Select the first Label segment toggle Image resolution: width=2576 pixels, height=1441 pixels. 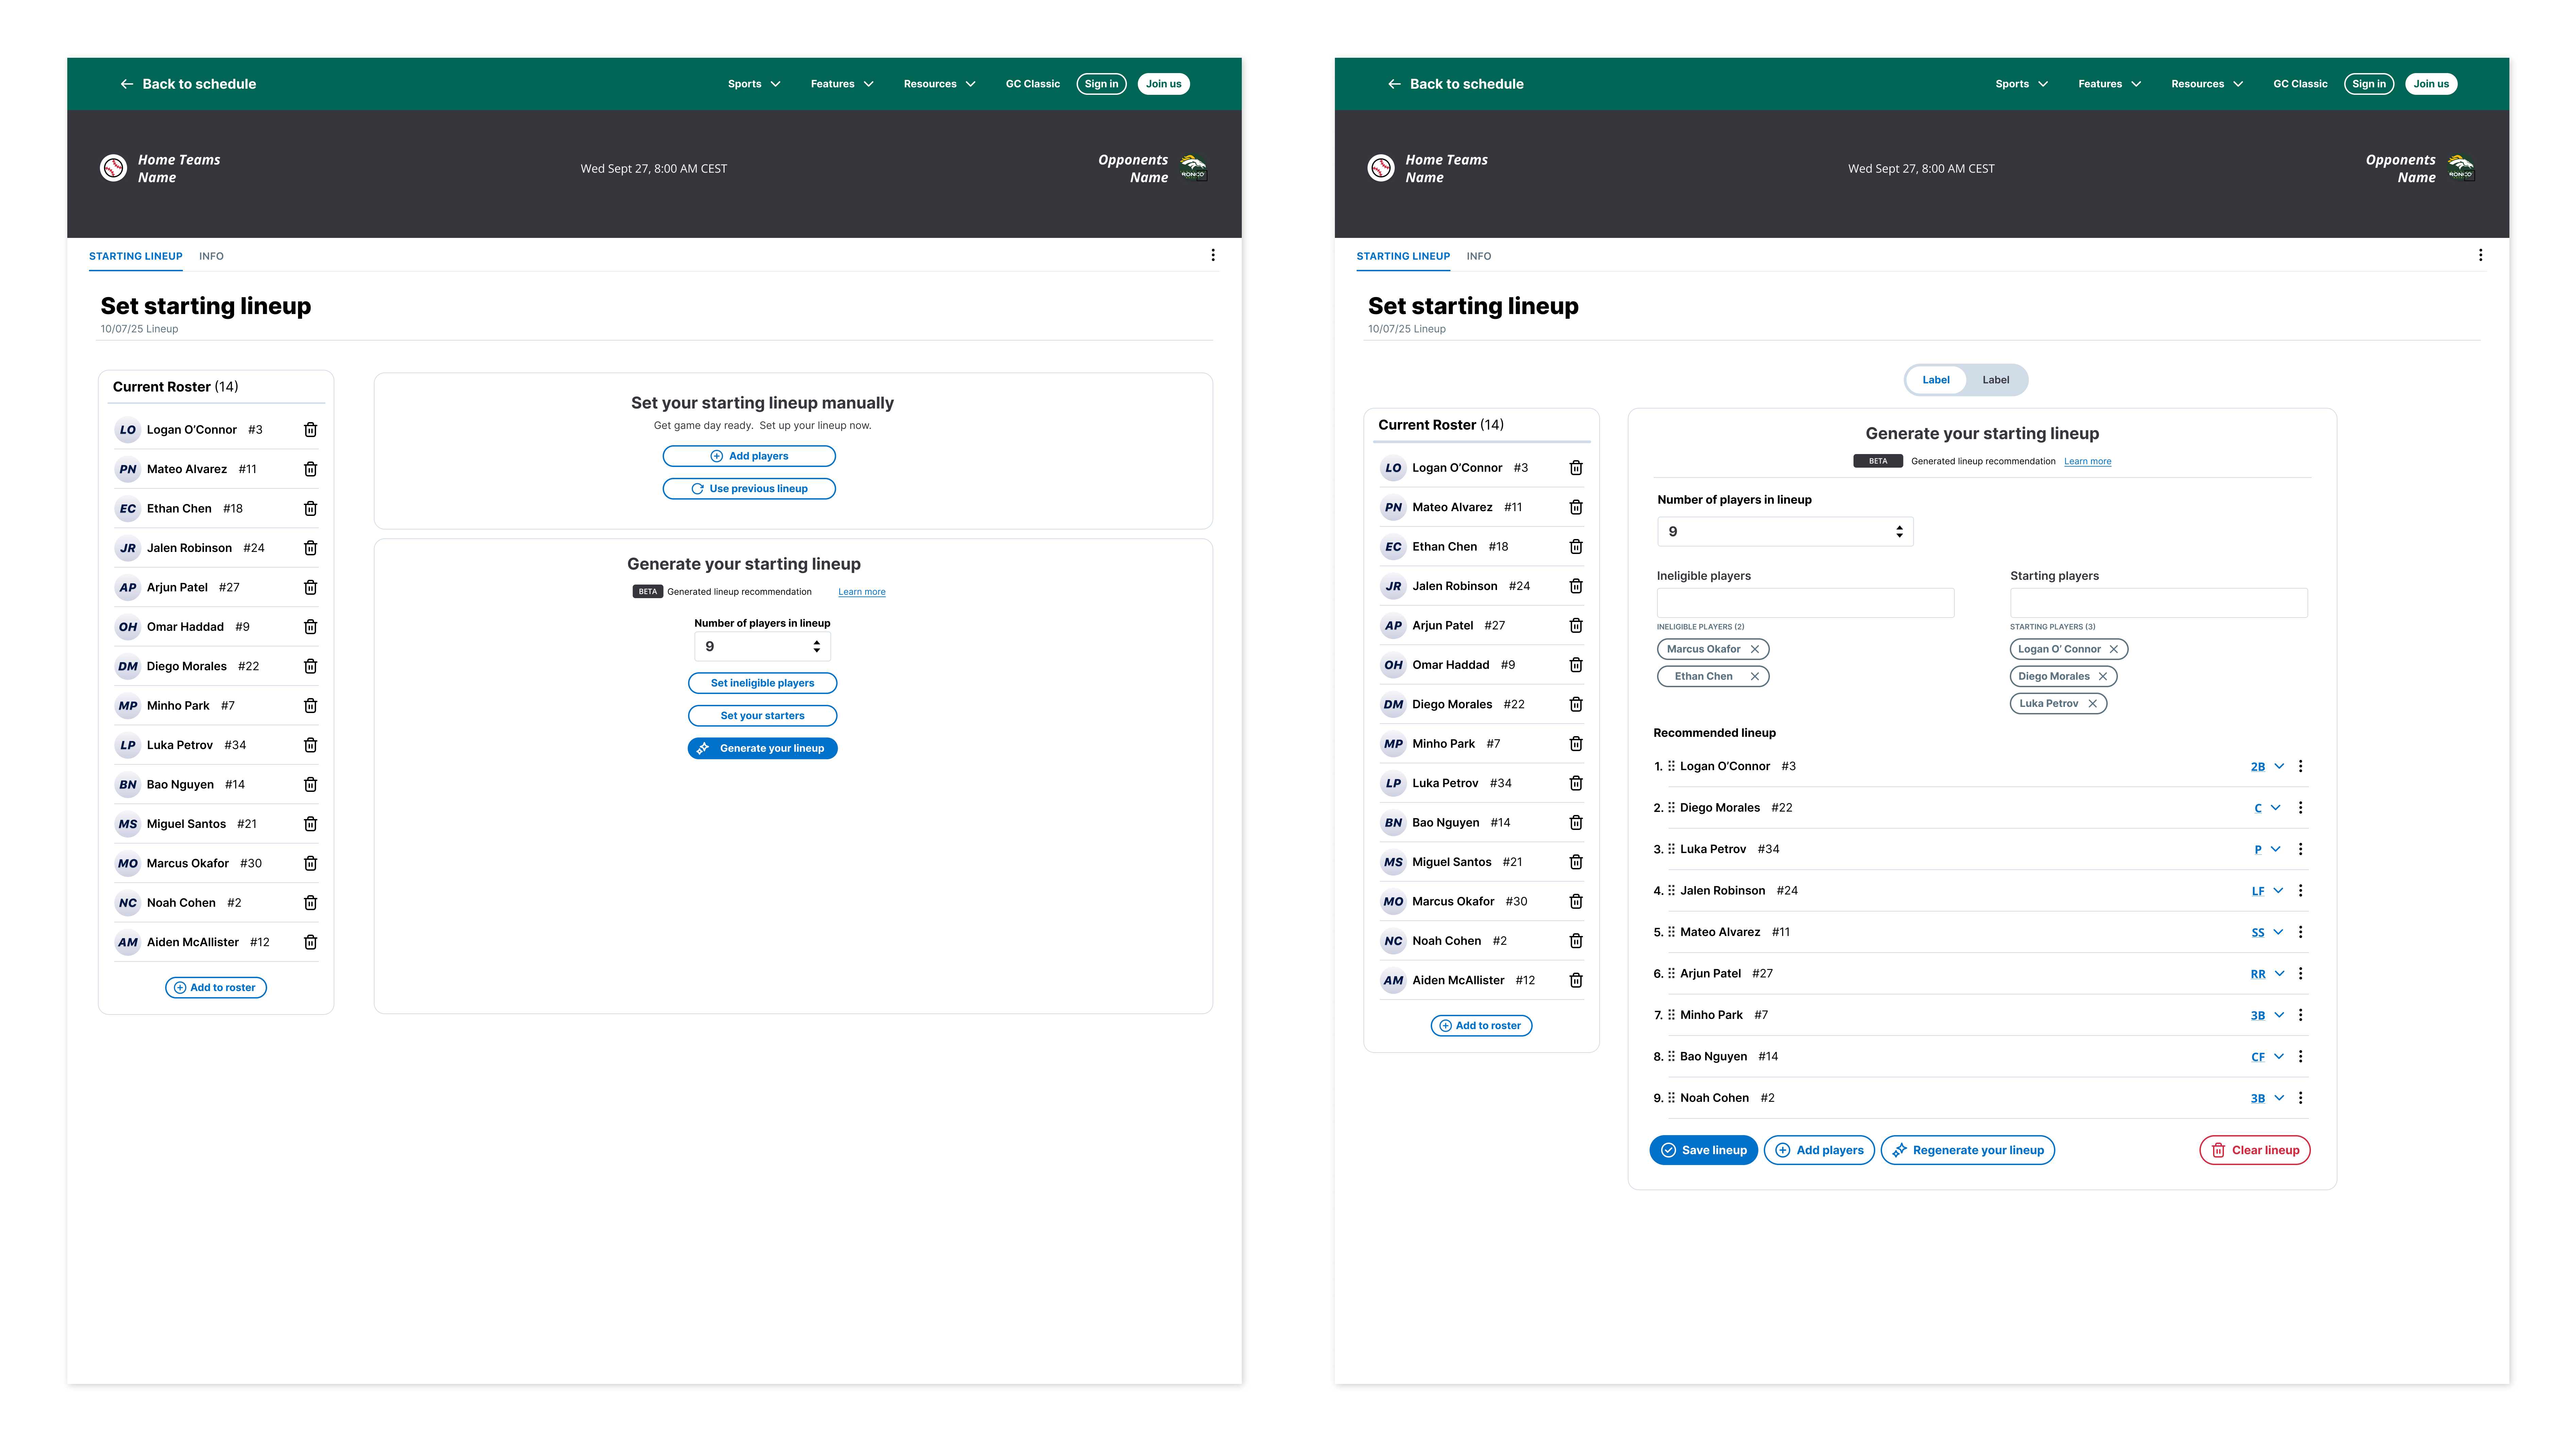1936,380
